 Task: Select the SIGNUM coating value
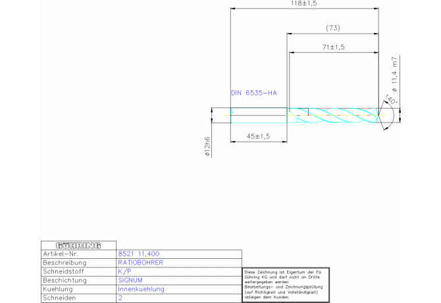tap(130, 280)
